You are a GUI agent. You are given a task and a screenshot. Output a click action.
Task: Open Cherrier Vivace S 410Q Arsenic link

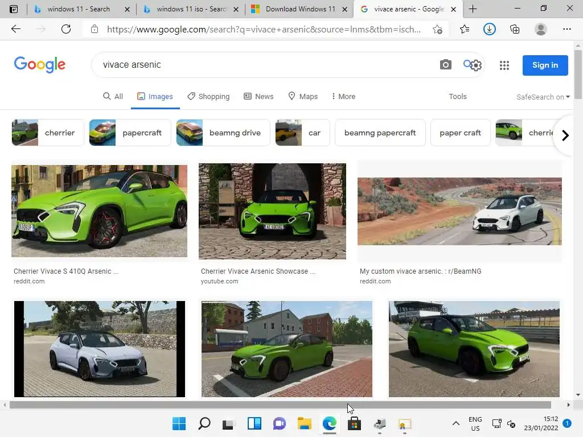66,271
